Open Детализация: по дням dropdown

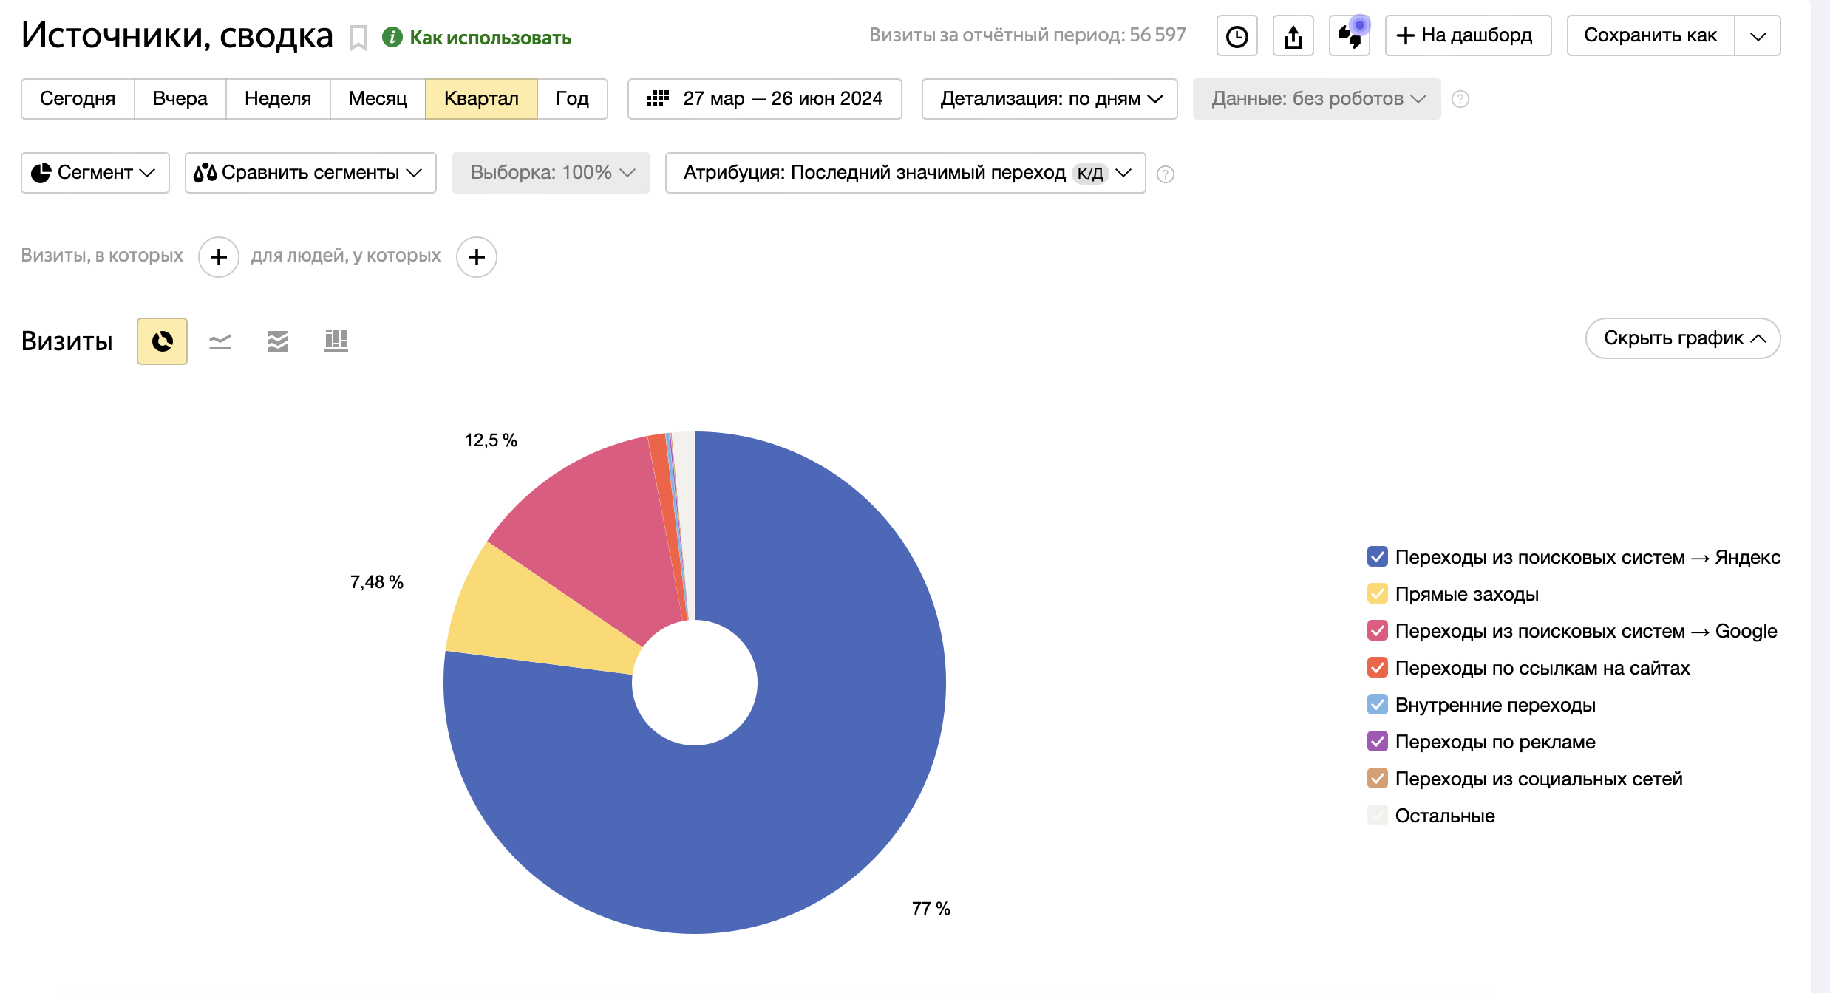point(1050,99)
